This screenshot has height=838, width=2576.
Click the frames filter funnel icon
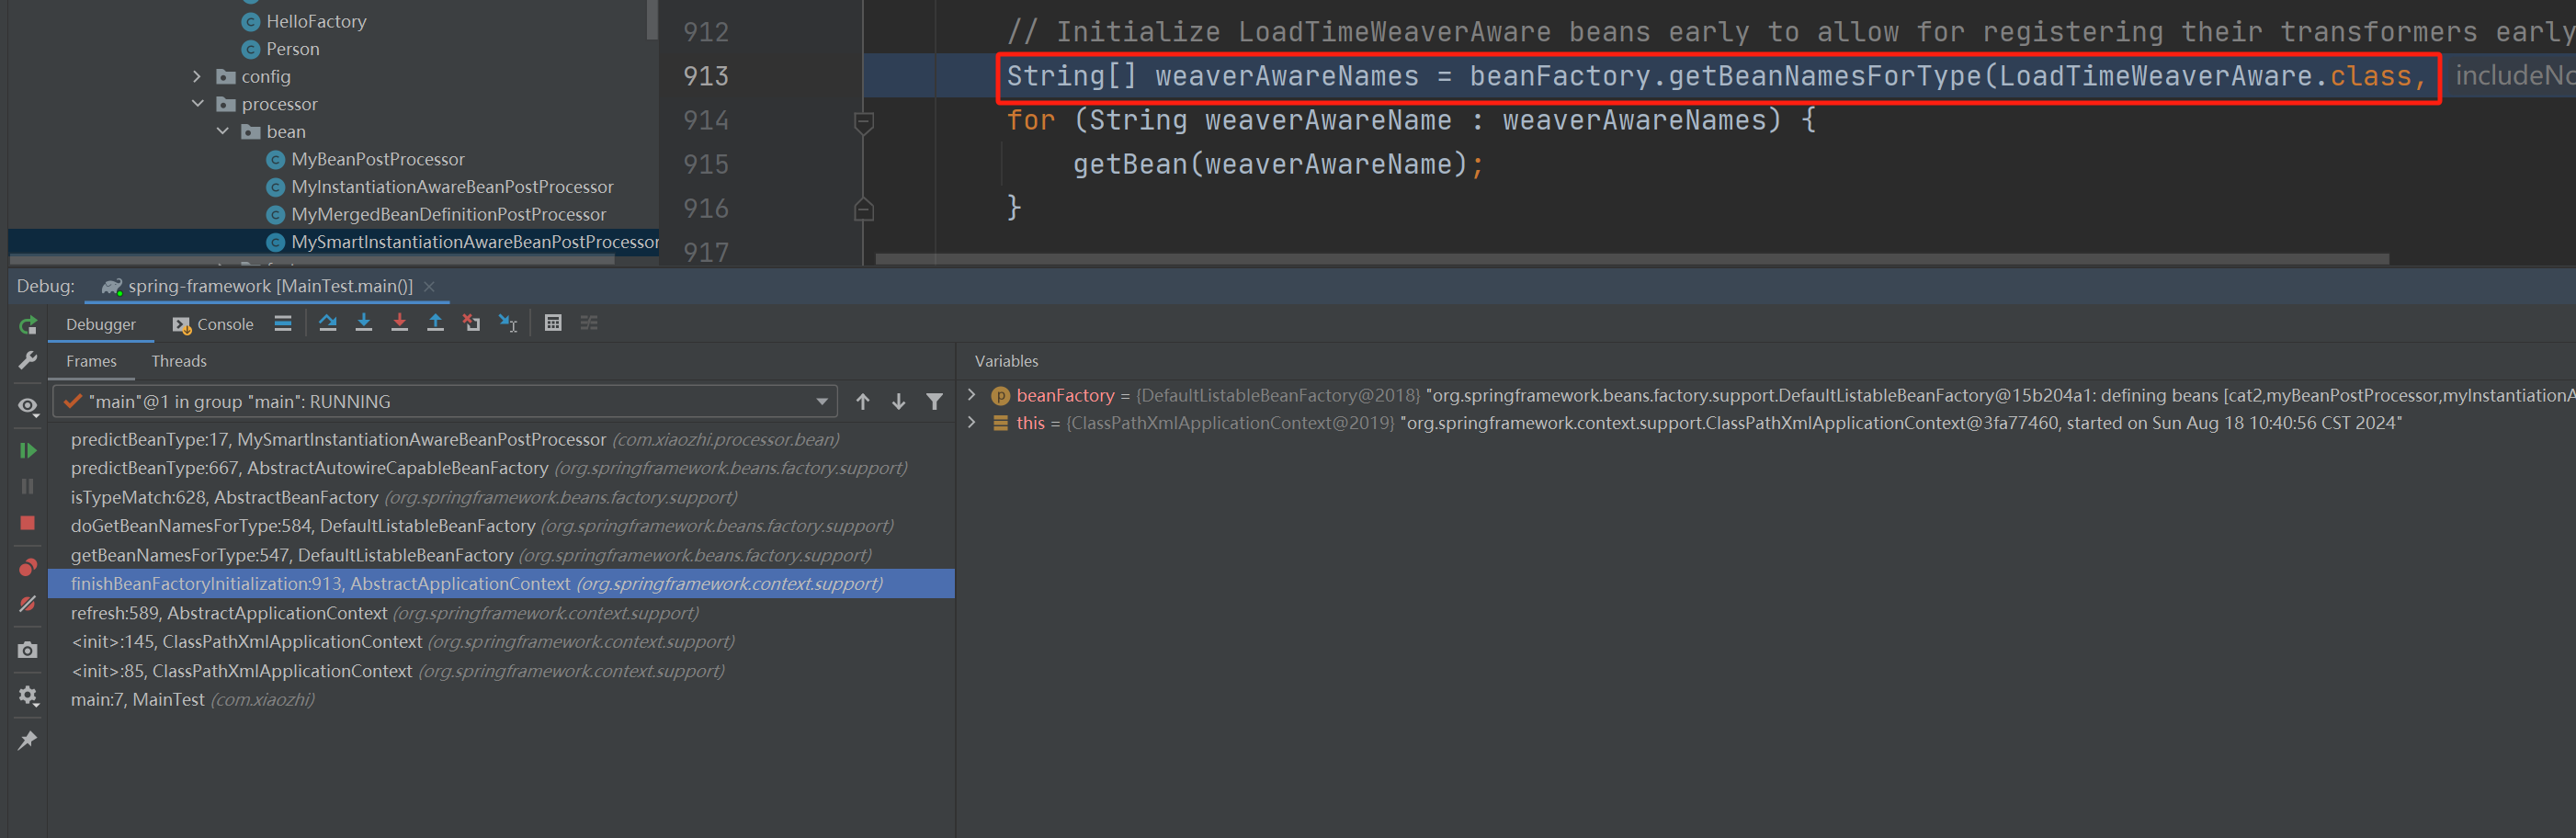tap(935, 402)
